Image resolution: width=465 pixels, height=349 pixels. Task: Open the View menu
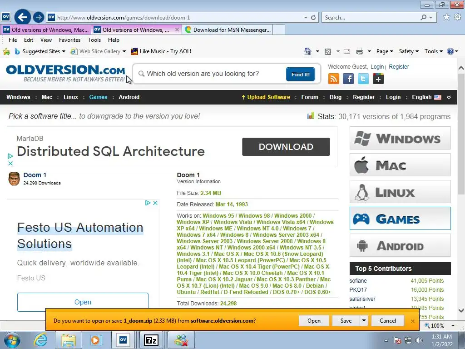(46, 40)
